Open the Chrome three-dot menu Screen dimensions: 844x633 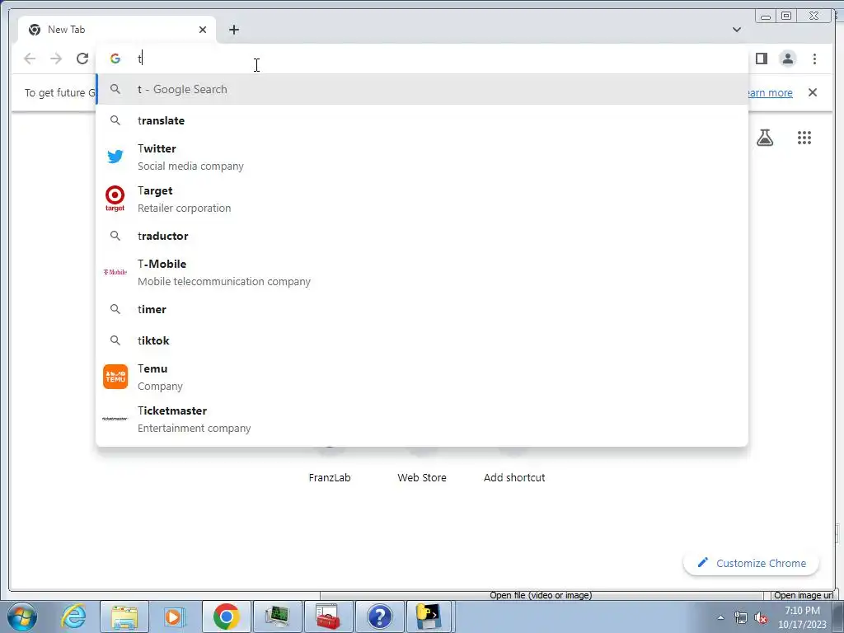click(814, 59)
